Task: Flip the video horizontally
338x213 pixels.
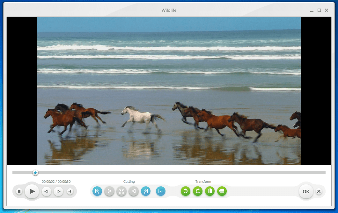Action: click(210, 191)
